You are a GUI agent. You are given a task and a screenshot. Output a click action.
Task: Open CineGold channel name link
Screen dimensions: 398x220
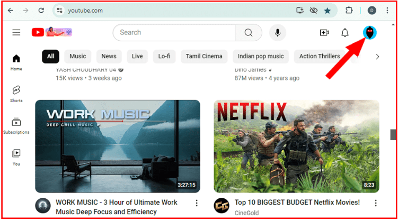point(247,213)
